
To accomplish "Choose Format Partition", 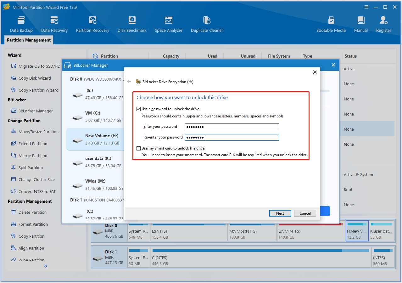I will click(29, 224).
